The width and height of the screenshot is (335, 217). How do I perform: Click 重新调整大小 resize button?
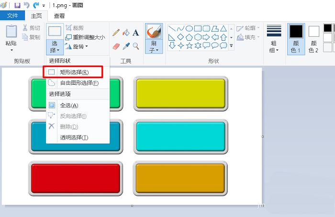(85, 37)
